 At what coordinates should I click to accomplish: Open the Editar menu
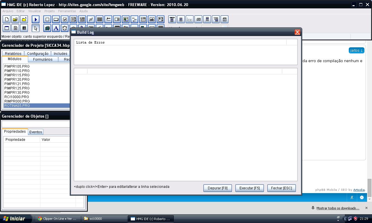point(21,11)
